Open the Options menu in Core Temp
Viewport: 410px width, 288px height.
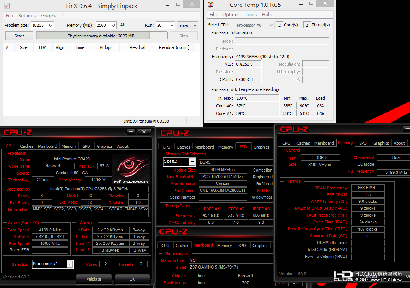(x=231, y=15)
